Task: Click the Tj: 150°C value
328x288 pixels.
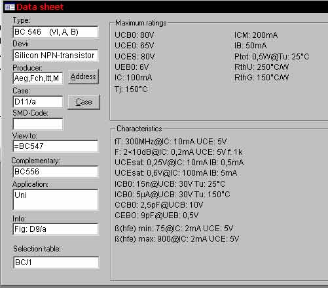Action: 131,89
